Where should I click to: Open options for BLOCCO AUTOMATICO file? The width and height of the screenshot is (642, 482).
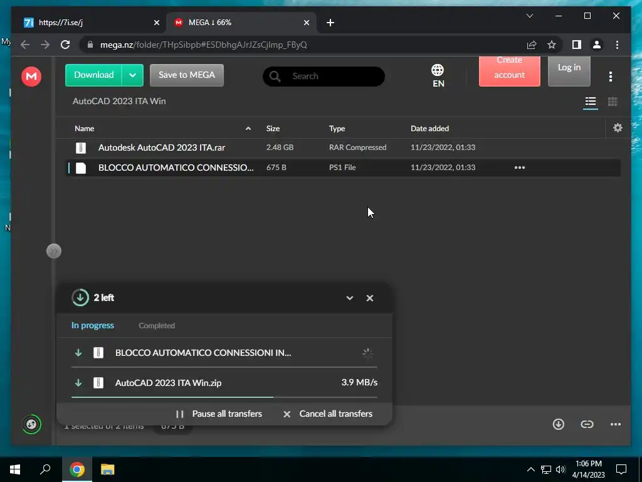click(520, 168)
